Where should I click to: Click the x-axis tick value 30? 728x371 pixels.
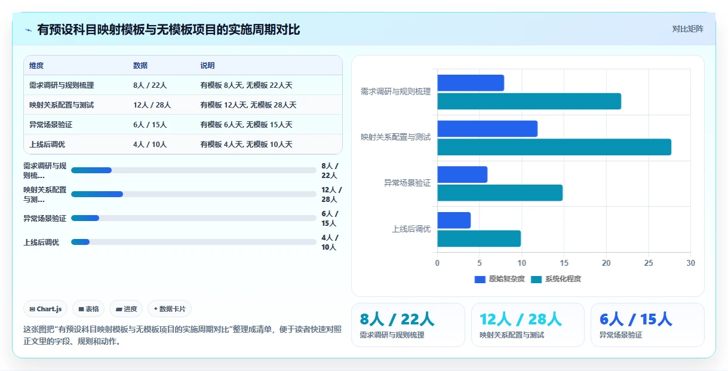click(x=690, y=263)
